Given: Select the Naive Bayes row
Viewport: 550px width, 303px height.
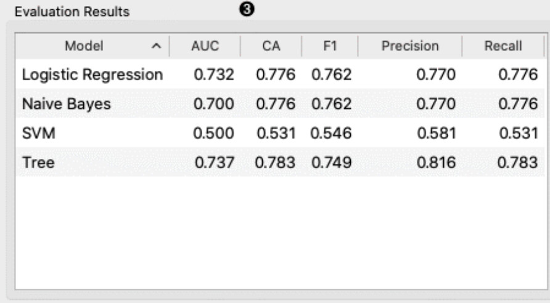Looking at the screenshot, I should (280, 103).
